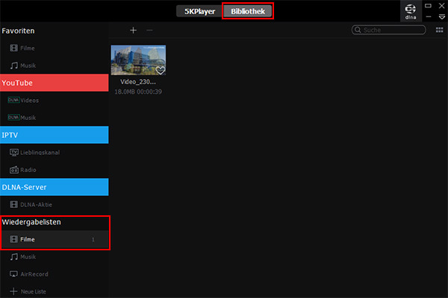The width and height of the screenshot is (448, 298).
Task: Open the dropdown menu arrow below minimize
Action: click(442, 17)
